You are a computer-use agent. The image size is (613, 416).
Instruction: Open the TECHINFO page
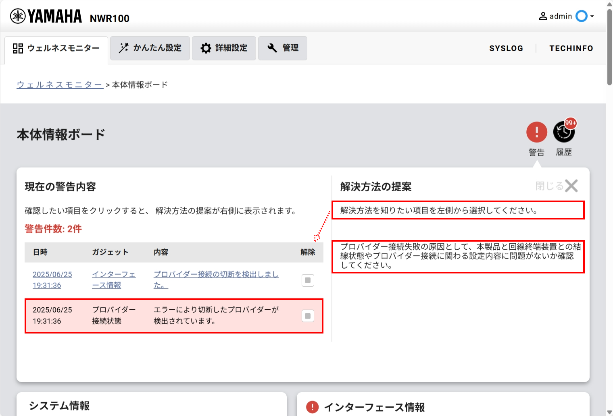(x=571, y=48)
